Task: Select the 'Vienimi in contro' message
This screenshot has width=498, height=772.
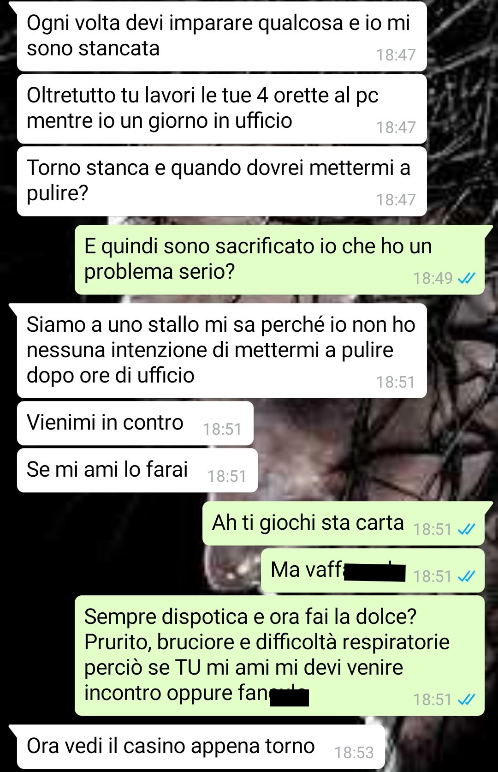Action: [135, 423]
